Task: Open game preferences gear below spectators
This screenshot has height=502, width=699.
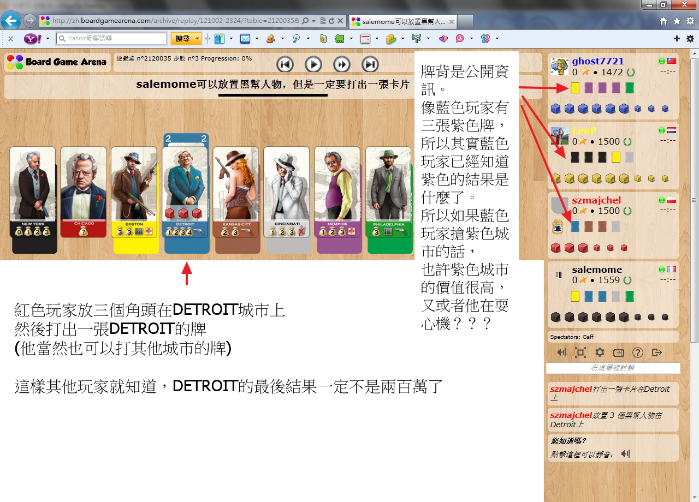Action: tap(600, 352)
